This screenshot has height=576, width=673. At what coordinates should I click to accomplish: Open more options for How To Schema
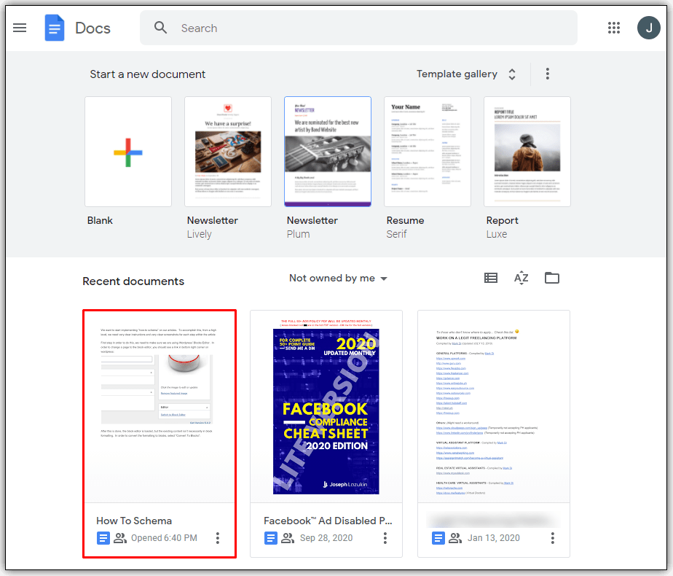point(218,538)
